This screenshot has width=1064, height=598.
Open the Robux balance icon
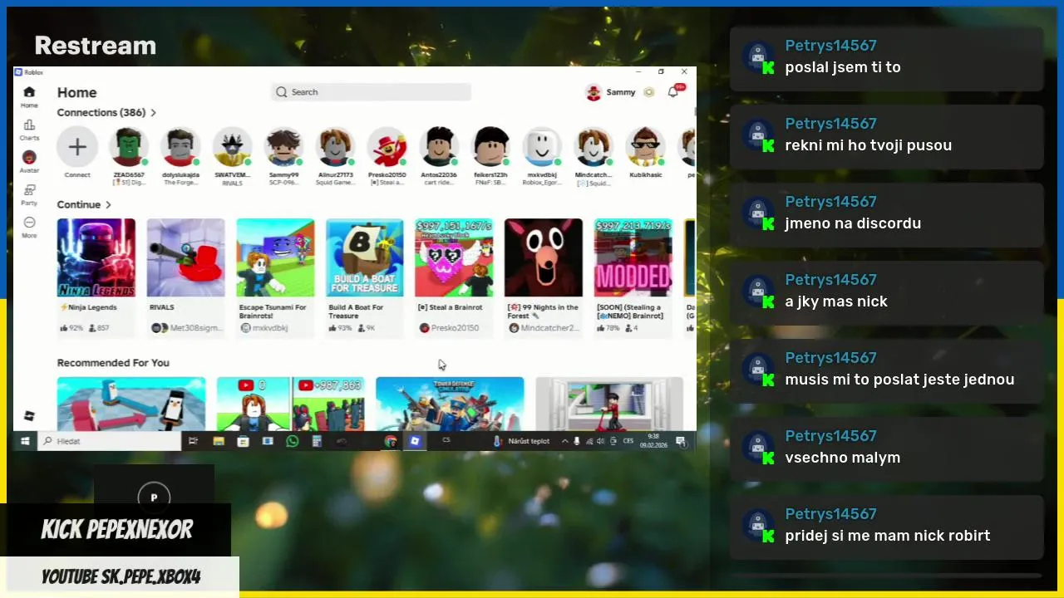click(x=649, y=92)
